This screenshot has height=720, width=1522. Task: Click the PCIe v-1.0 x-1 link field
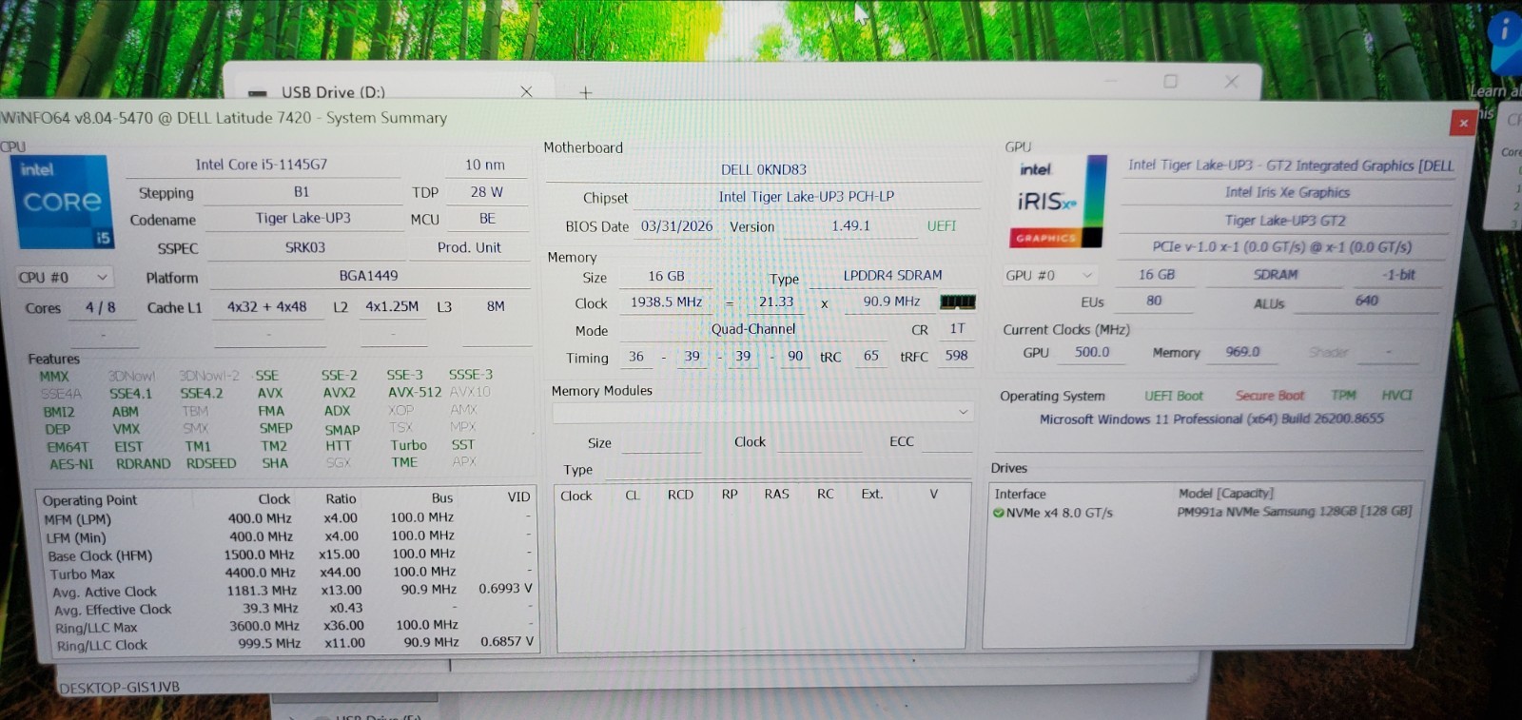tap(1282, 246)
